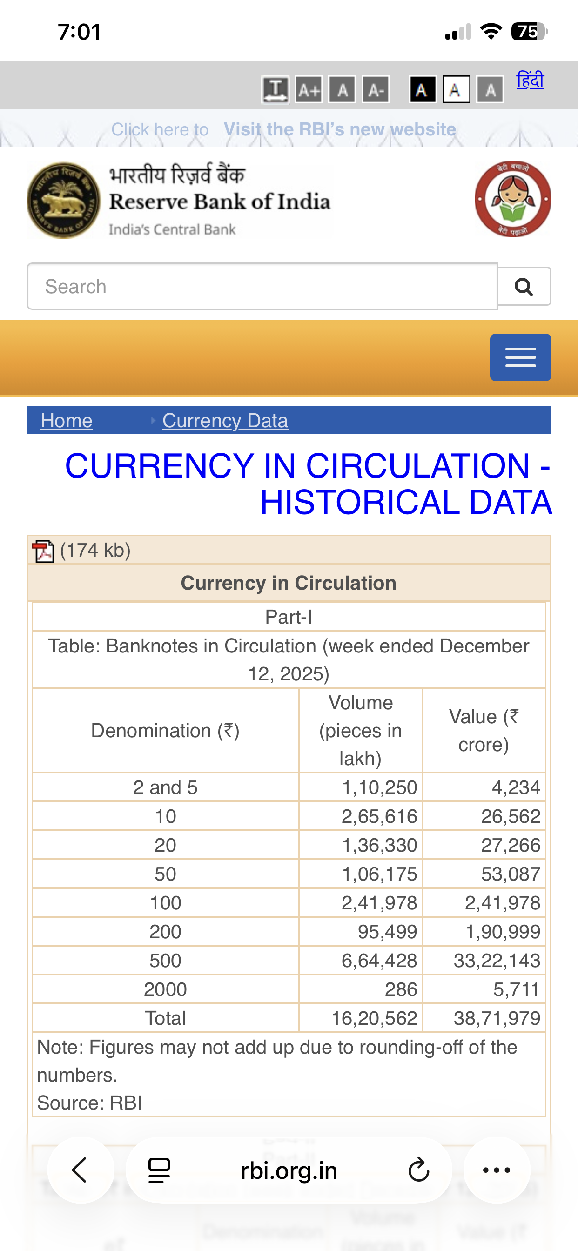The height and width of the screenshot is (1251, 578).
Task: Decrease font size with A- icon
Action: coord(376,90)
